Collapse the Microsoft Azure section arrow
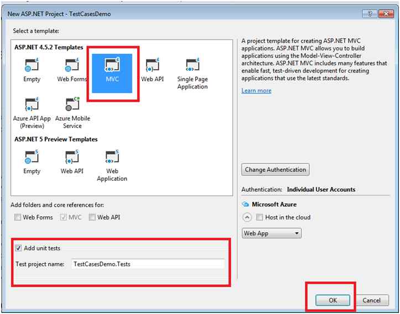Screen dimensions: 400x314 pyautogui.click(x=247, y=217)
